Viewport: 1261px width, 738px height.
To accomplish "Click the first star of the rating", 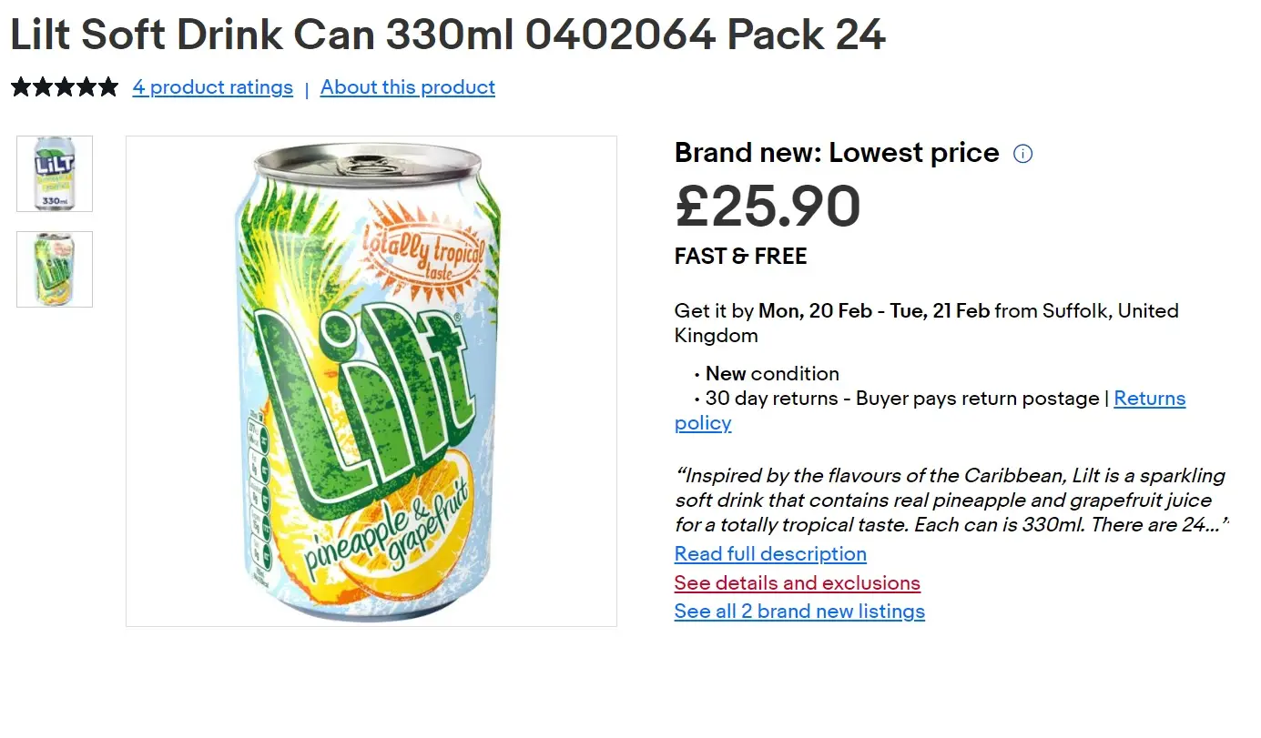I will [17, 86].
